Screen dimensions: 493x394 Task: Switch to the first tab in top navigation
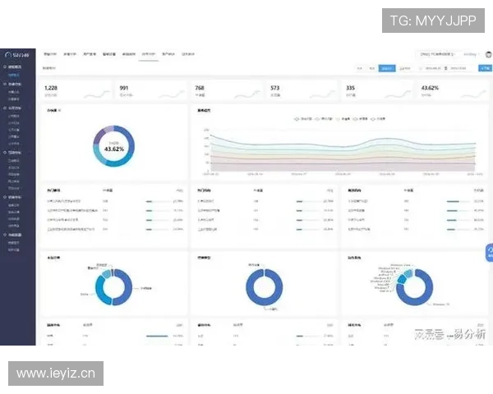click(51, 54)
